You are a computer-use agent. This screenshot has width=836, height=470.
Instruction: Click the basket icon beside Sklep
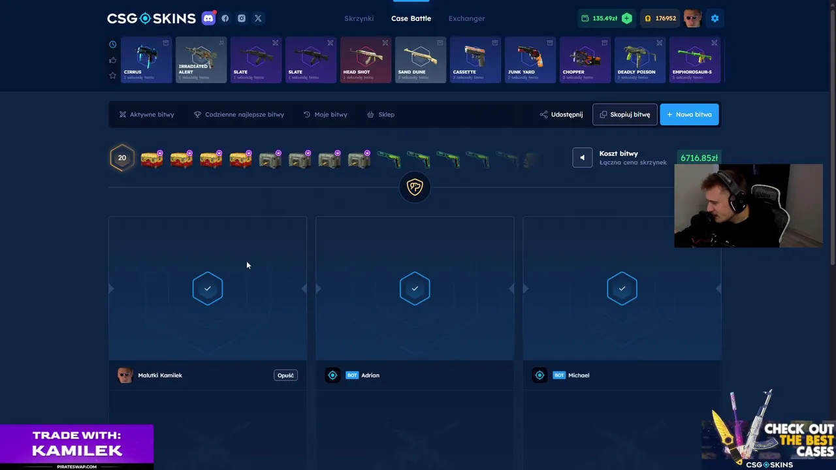pyautogui.click(x=370, y=114)
